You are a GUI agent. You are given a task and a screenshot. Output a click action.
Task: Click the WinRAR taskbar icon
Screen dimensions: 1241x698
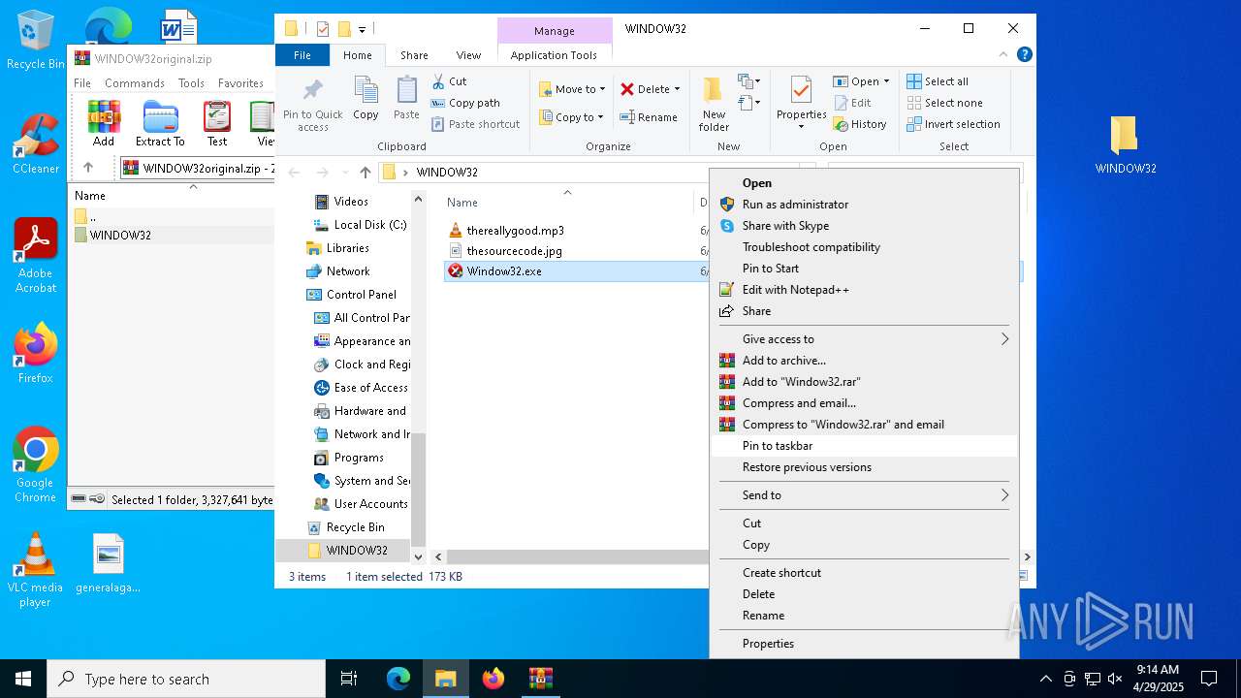[541, 679]
